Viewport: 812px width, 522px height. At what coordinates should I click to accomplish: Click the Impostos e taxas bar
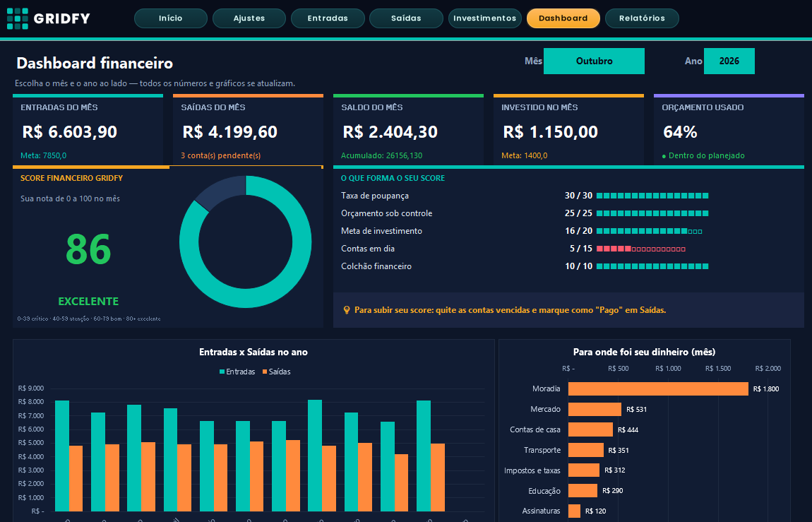point(584,470)
